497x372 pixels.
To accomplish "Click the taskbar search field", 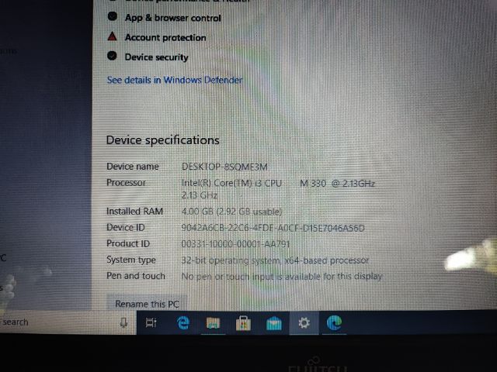I will pos(68,322).
